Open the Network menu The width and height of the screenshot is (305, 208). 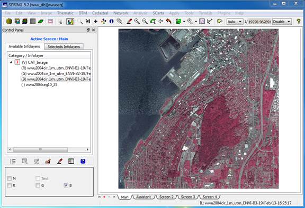click(121, 13)
